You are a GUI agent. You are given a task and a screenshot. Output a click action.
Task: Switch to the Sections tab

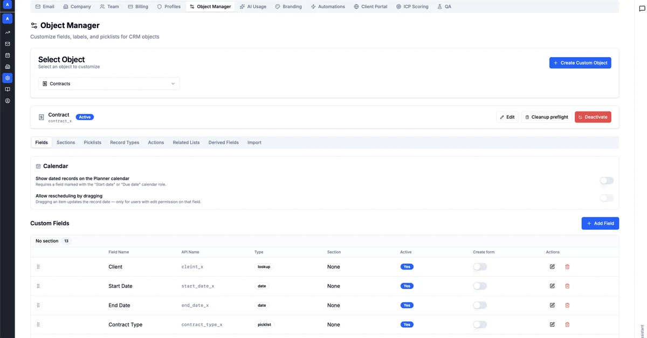(66, 142)
